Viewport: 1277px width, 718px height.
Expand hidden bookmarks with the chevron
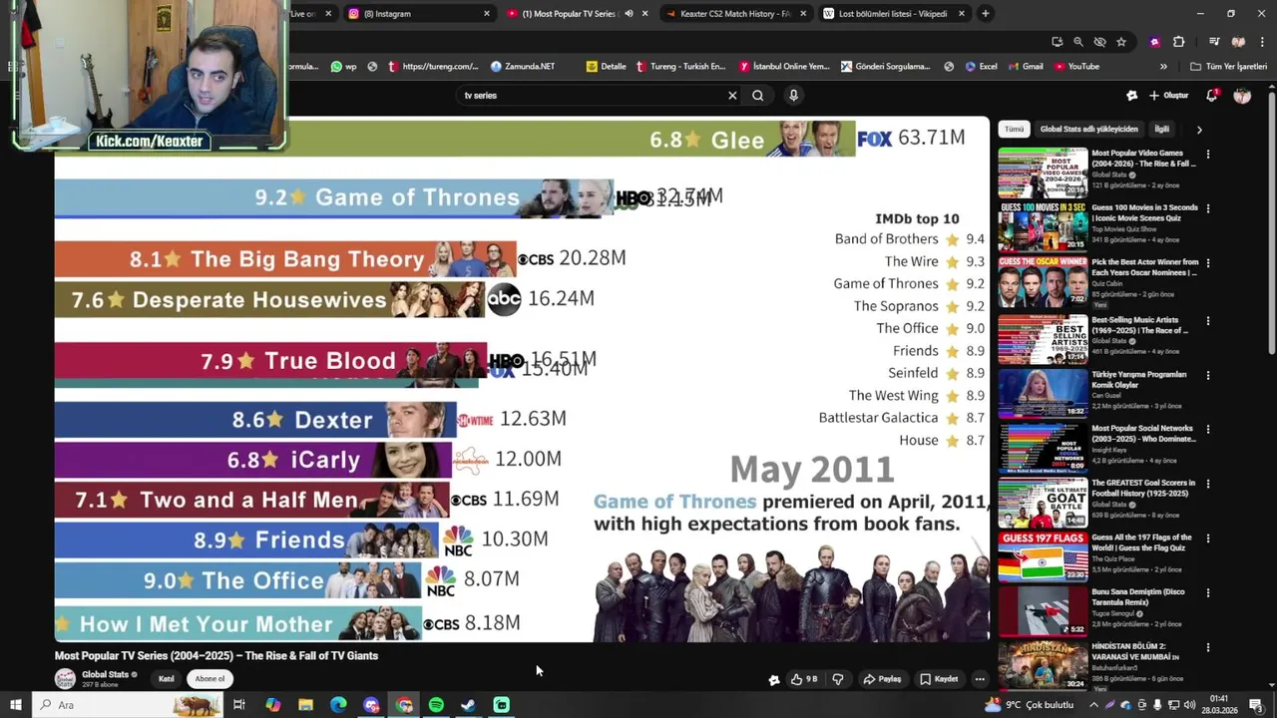tap(1163, 67)
